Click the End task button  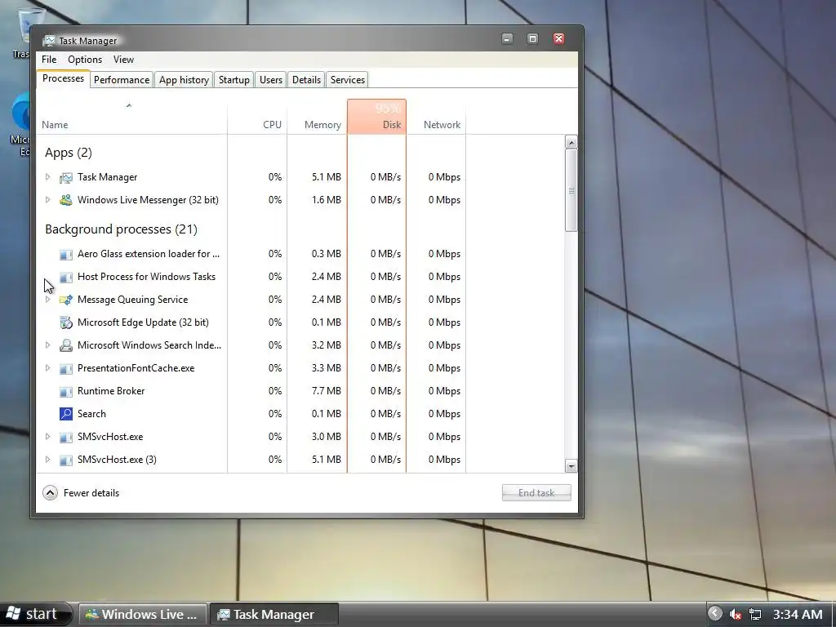point(536,493)
